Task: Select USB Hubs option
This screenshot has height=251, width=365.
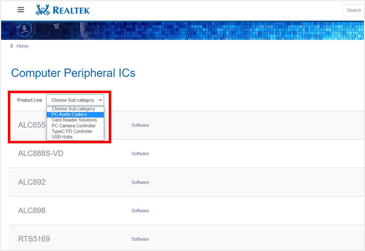Action: (75, 137)
